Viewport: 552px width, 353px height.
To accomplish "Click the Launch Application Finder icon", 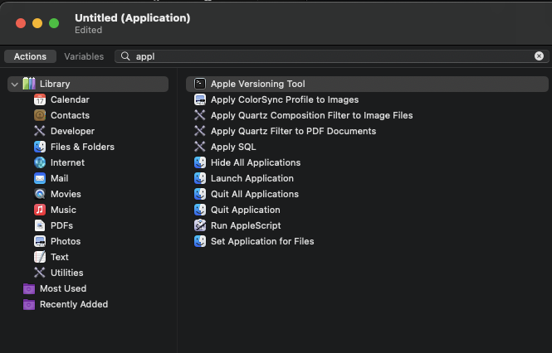I will coord(200,178).
